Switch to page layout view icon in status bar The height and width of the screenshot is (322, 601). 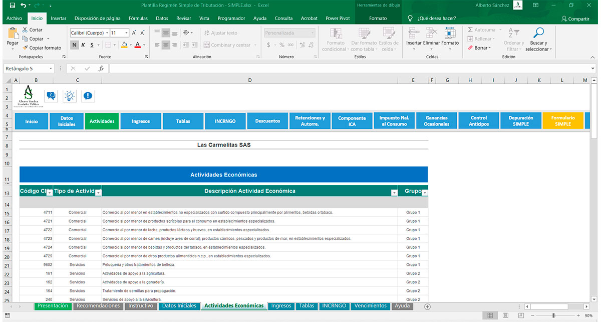tap(505, 315)
